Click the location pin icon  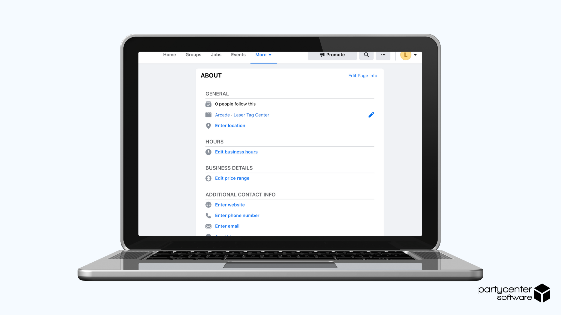(208, 125)
